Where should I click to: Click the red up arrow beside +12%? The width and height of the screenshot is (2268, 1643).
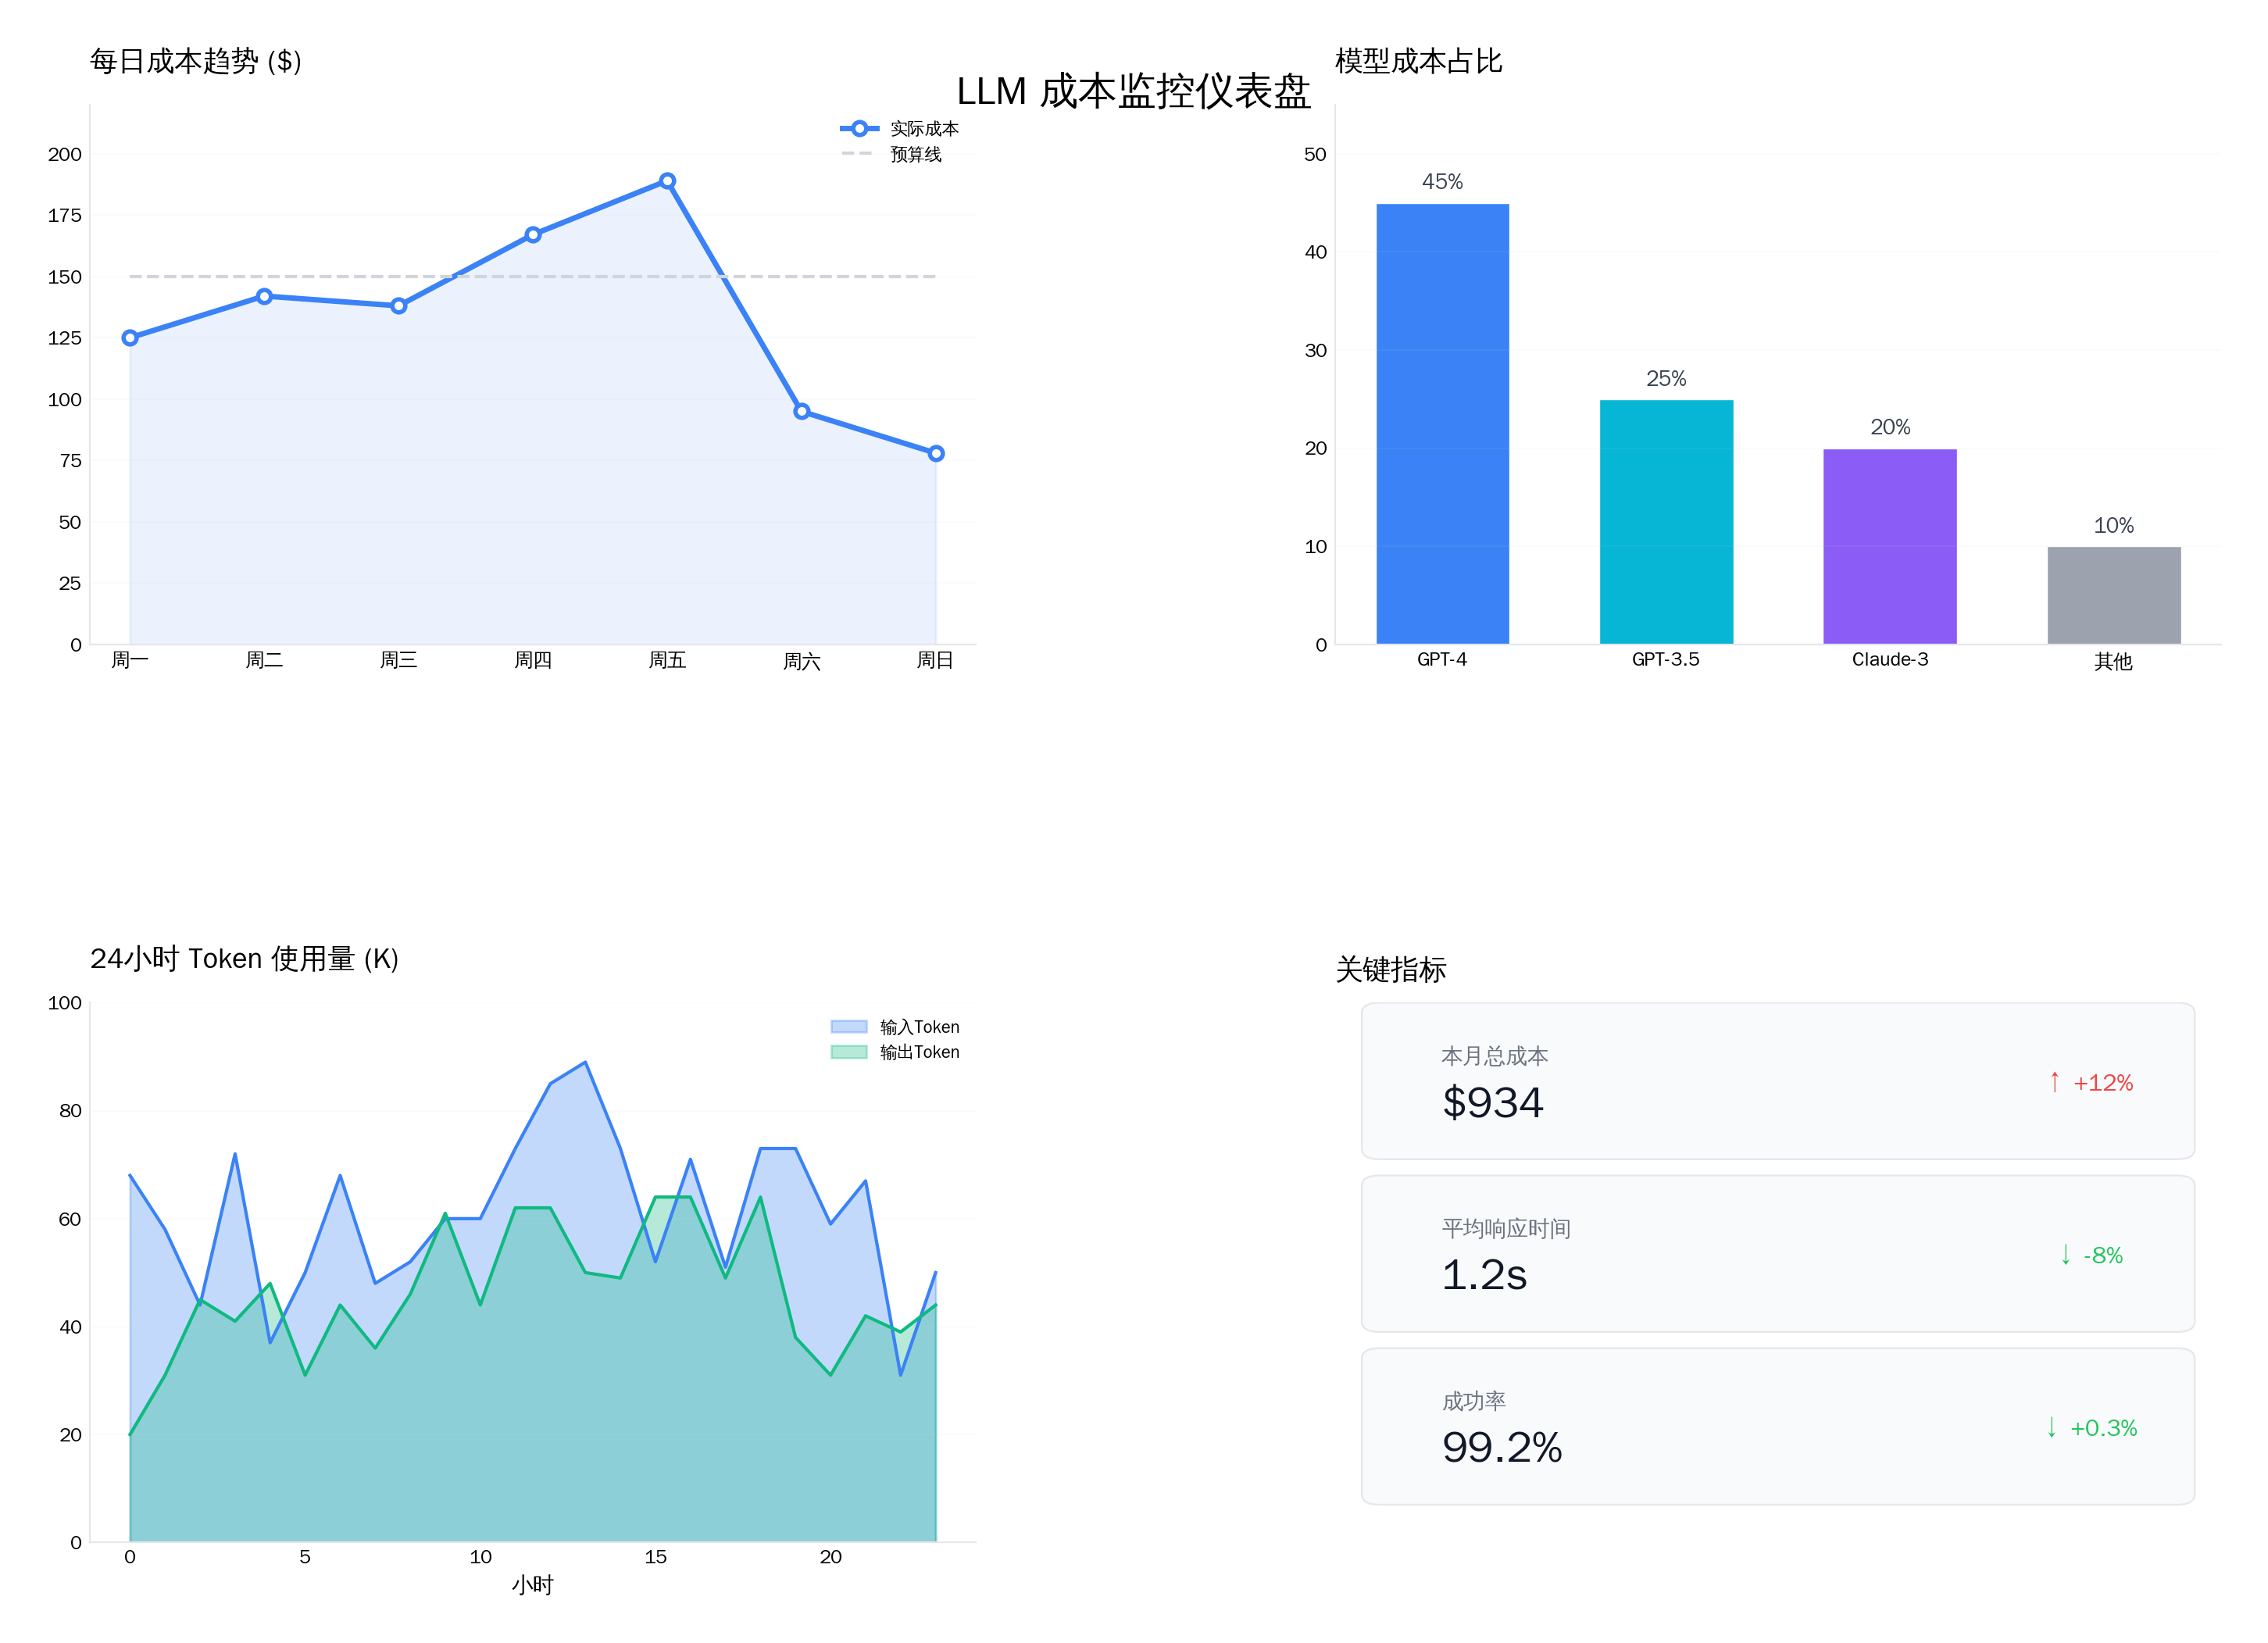coord(2054,1082)
